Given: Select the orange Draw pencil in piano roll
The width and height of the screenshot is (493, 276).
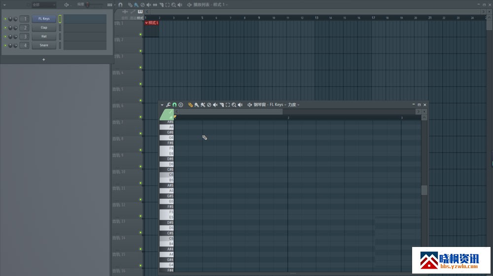Looking at the screenshot, I should (190, 105).
